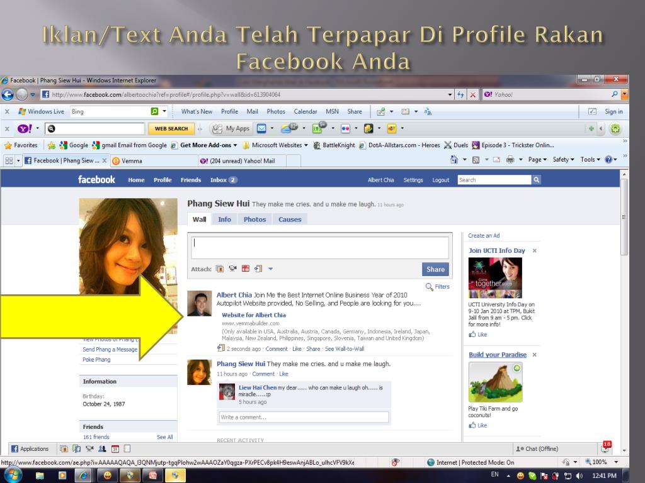645x483 pixels.
Task: Click See Wall-to-Wall link
Action: [345, 348]
